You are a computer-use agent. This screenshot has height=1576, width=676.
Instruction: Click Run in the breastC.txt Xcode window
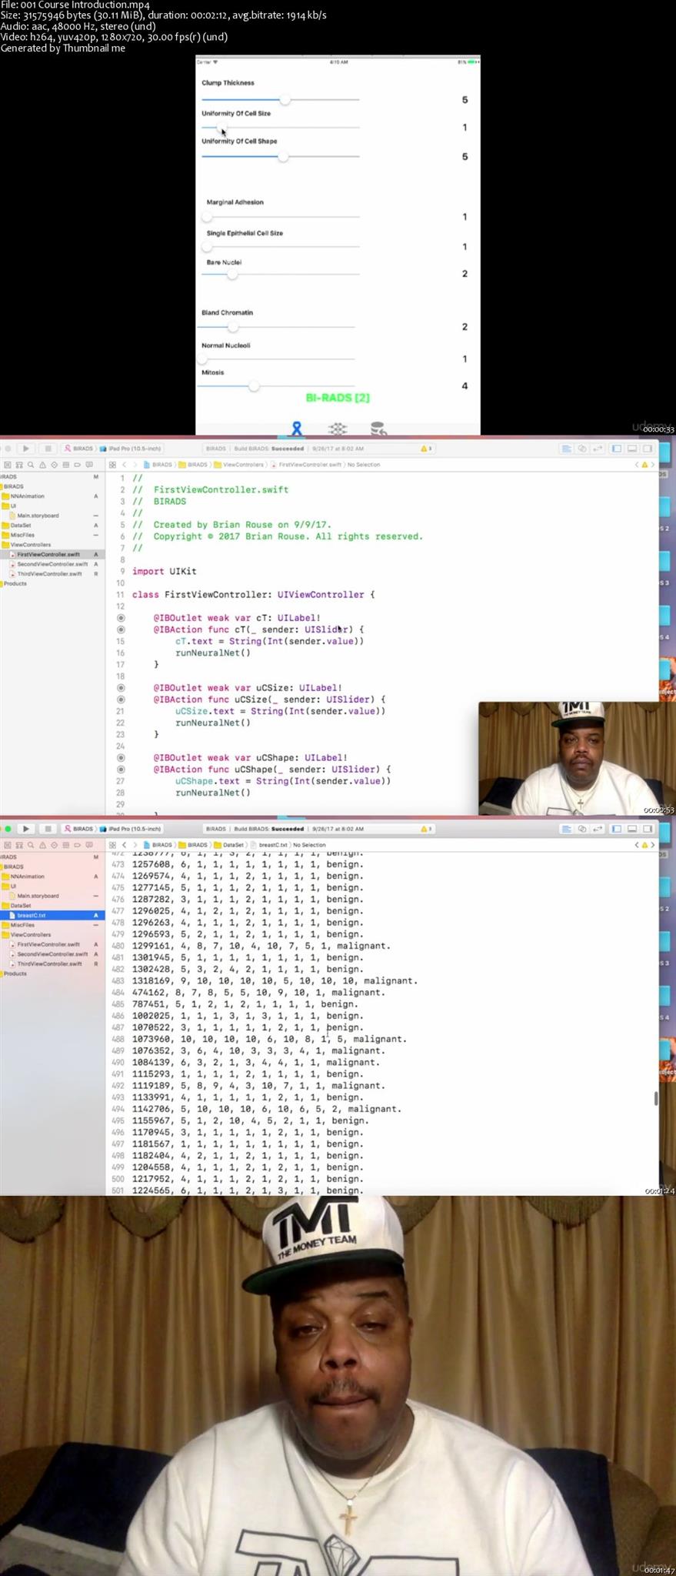(25, 829)
